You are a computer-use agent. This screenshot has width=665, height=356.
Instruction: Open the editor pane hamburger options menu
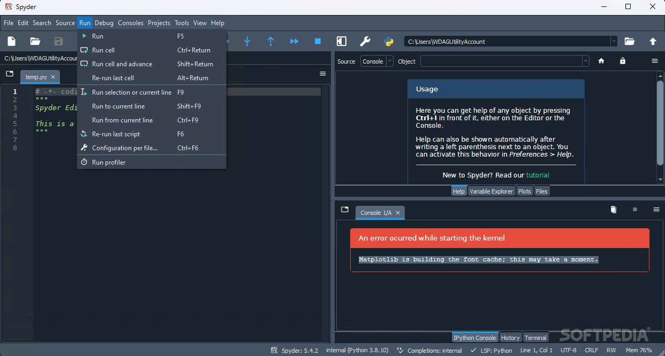coord(323,74)
